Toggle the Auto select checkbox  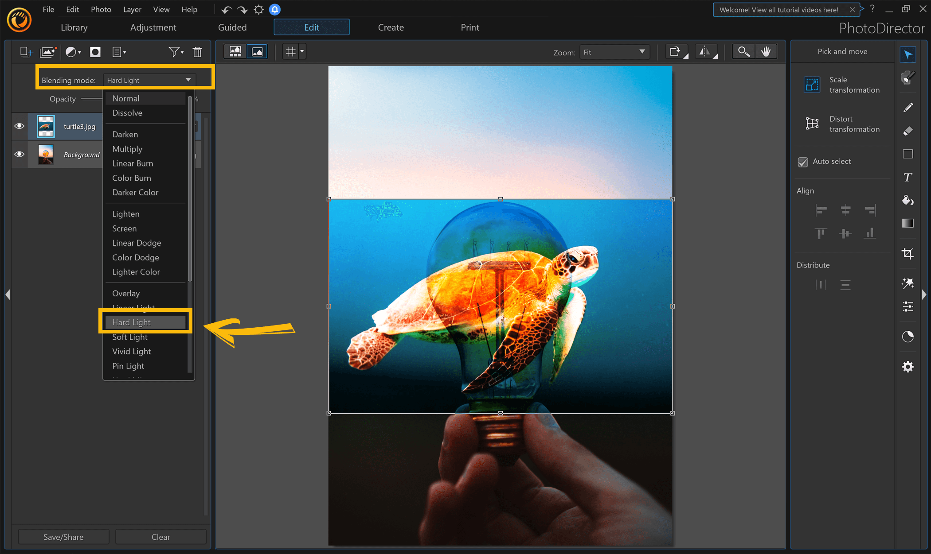pyautogui.click(x=803, y=162)
